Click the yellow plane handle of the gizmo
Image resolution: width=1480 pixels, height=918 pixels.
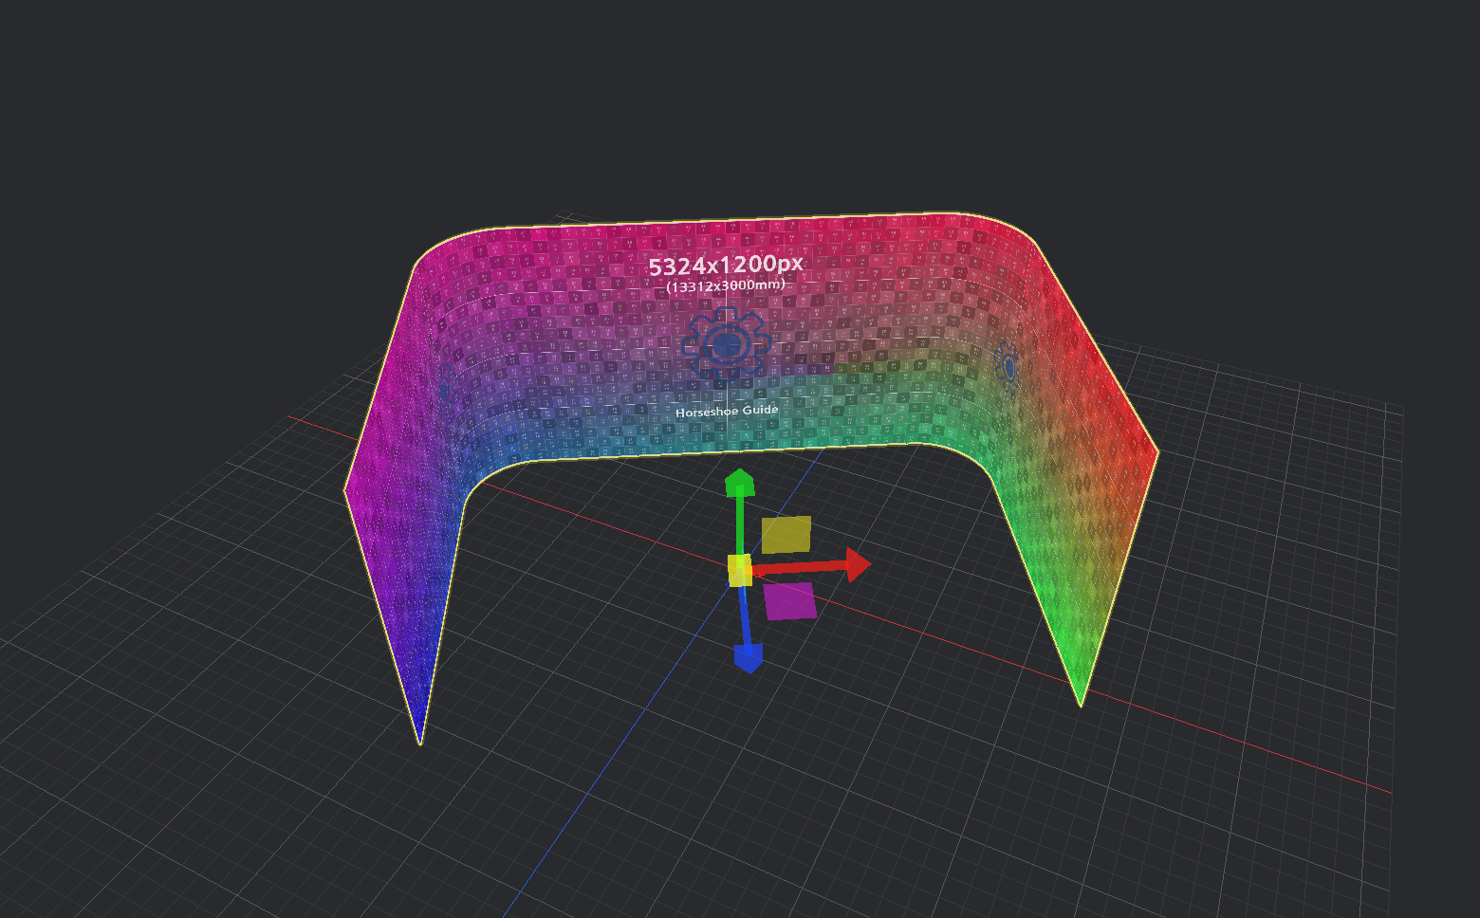click(786, 534)
